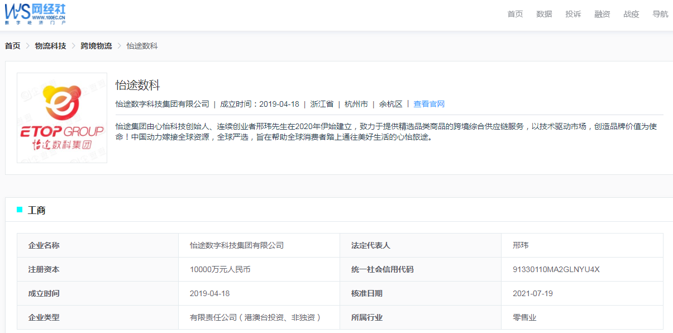
Task: Click the breadcrumb chevron after 跨境物流
Action: 119,46
